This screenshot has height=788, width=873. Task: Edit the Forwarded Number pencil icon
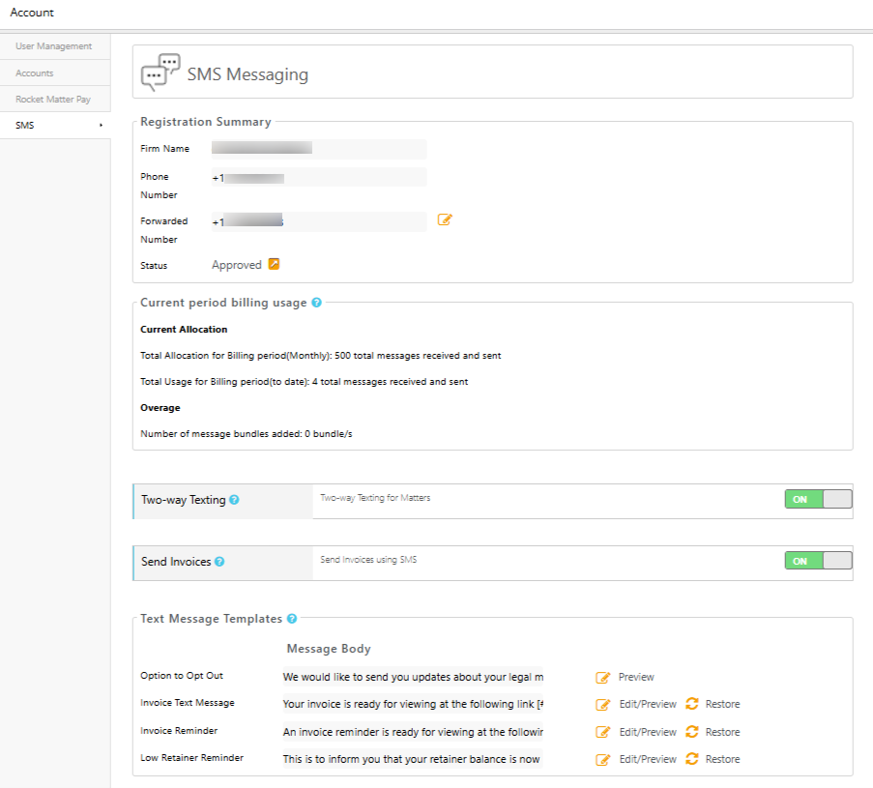click(x=445, y=220)
